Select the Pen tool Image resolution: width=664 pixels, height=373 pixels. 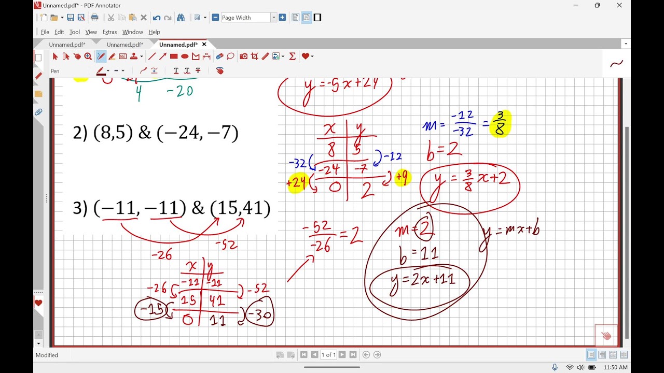pos(101,56)
